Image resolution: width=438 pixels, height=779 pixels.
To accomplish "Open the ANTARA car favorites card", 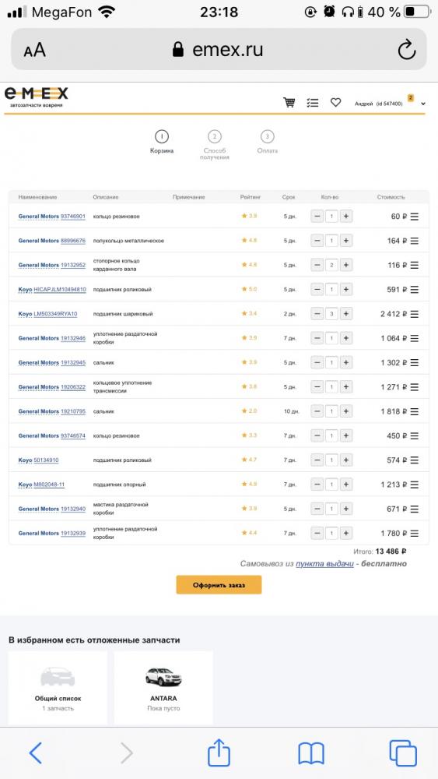I will pyautogui.click(x=163, y=688).
